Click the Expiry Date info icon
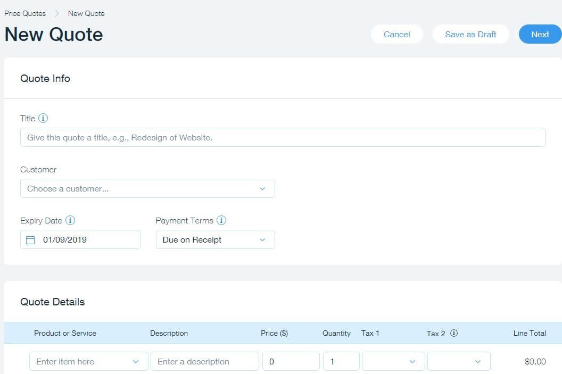 [70, 220]
